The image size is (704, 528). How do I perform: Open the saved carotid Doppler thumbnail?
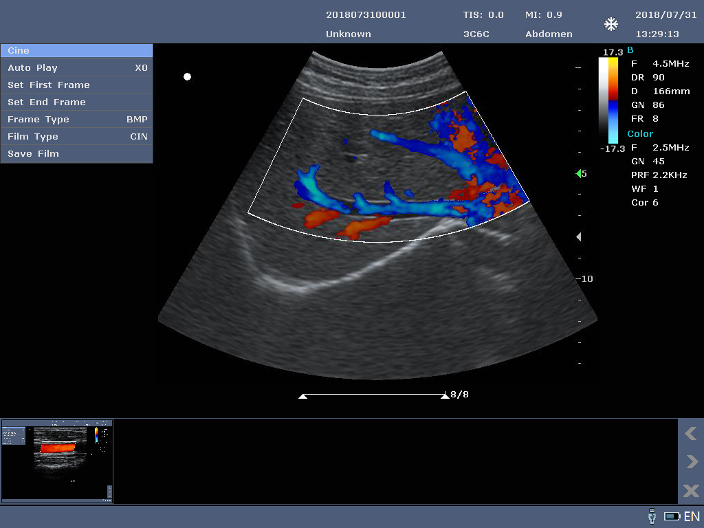point(57,461)
